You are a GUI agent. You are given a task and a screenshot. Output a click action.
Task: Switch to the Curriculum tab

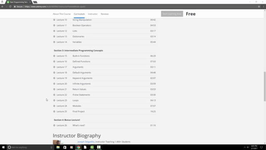tap(79, 14)
